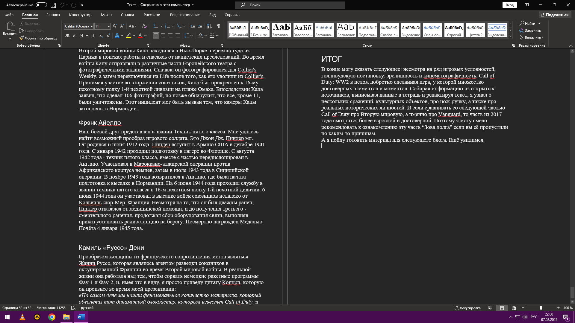Justify the paragraph text
The width and height of the screenshot is (575, 323).
tap(178, 36)
